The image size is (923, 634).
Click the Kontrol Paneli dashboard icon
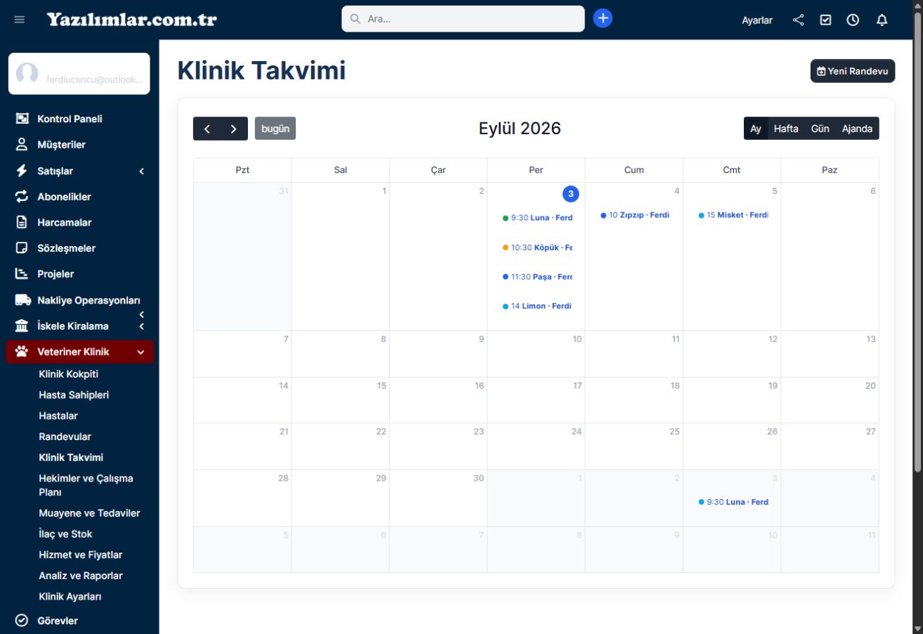click(22, 119)
